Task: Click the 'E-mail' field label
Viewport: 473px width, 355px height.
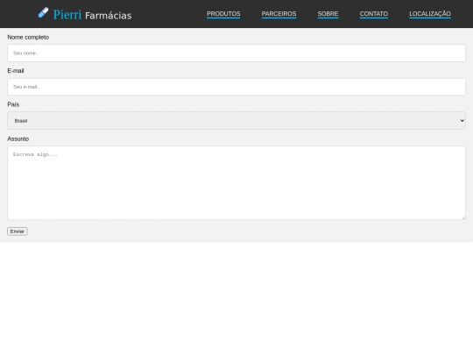Action: point(16,71)
